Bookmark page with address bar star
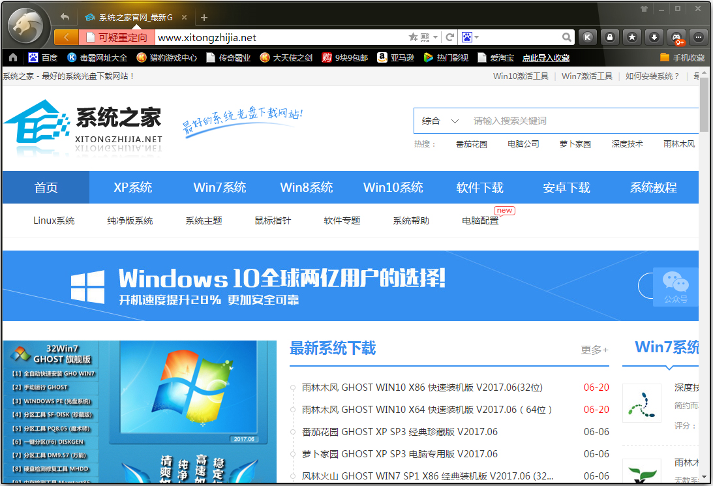Screen dimensions: 713x486 pos(412,38)
